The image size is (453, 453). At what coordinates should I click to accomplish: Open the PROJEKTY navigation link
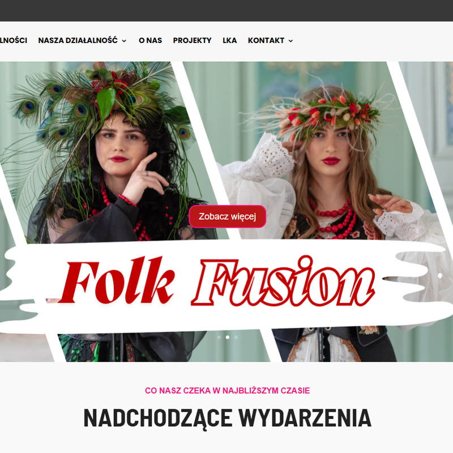click(x=192, y=40)
